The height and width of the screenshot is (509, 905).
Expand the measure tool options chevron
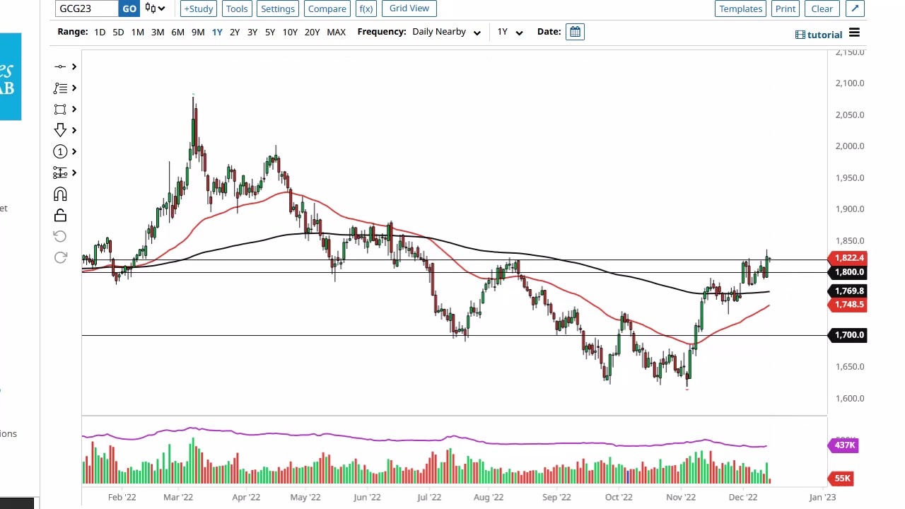click(74, 172)
